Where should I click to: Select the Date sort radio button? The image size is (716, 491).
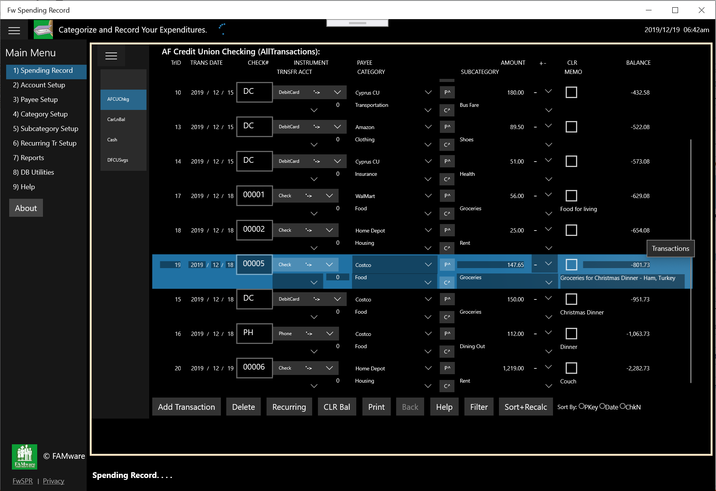click(602, 406)
